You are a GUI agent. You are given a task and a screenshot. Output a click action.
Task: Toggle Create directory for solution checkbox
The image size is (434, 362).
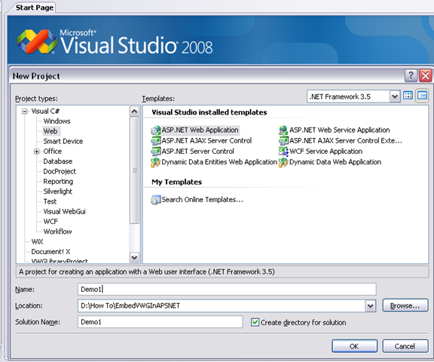pos(255,322)
